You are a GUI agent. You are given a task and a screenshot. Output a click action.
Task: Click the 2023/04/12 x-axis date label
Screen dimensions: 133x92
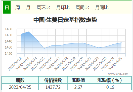point(15,64)
